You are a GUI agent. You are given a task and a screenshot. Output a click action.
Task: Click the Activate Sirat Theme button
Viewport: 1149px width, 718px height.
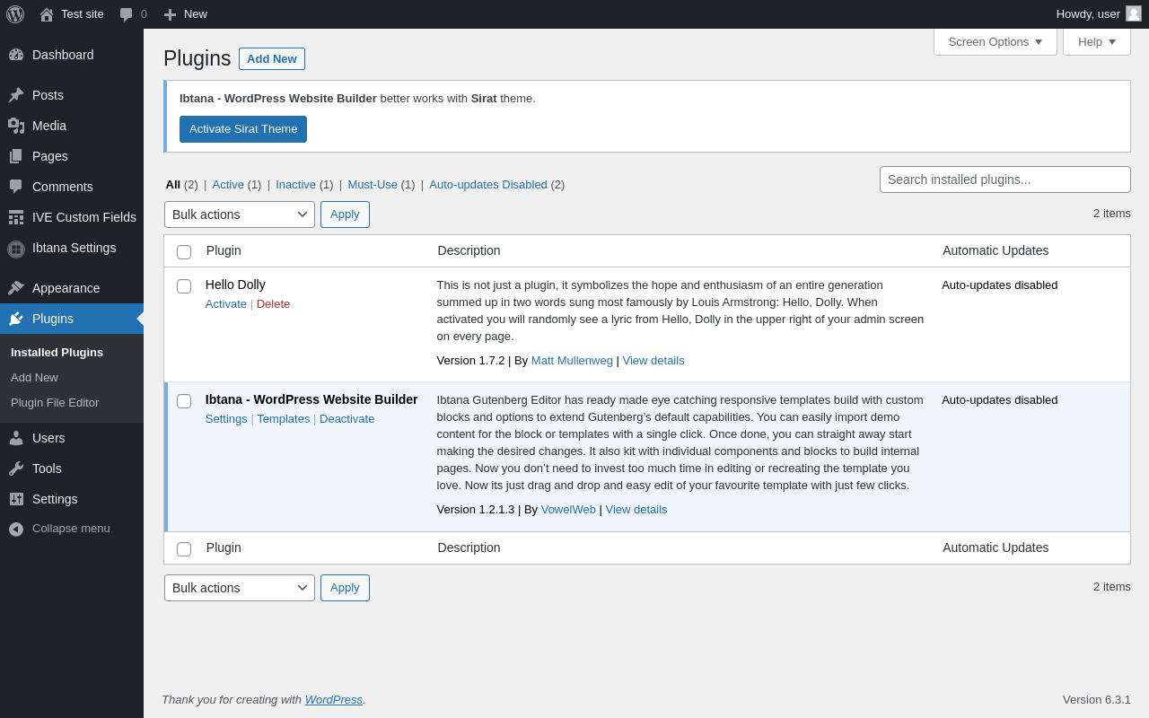(243, 129)
